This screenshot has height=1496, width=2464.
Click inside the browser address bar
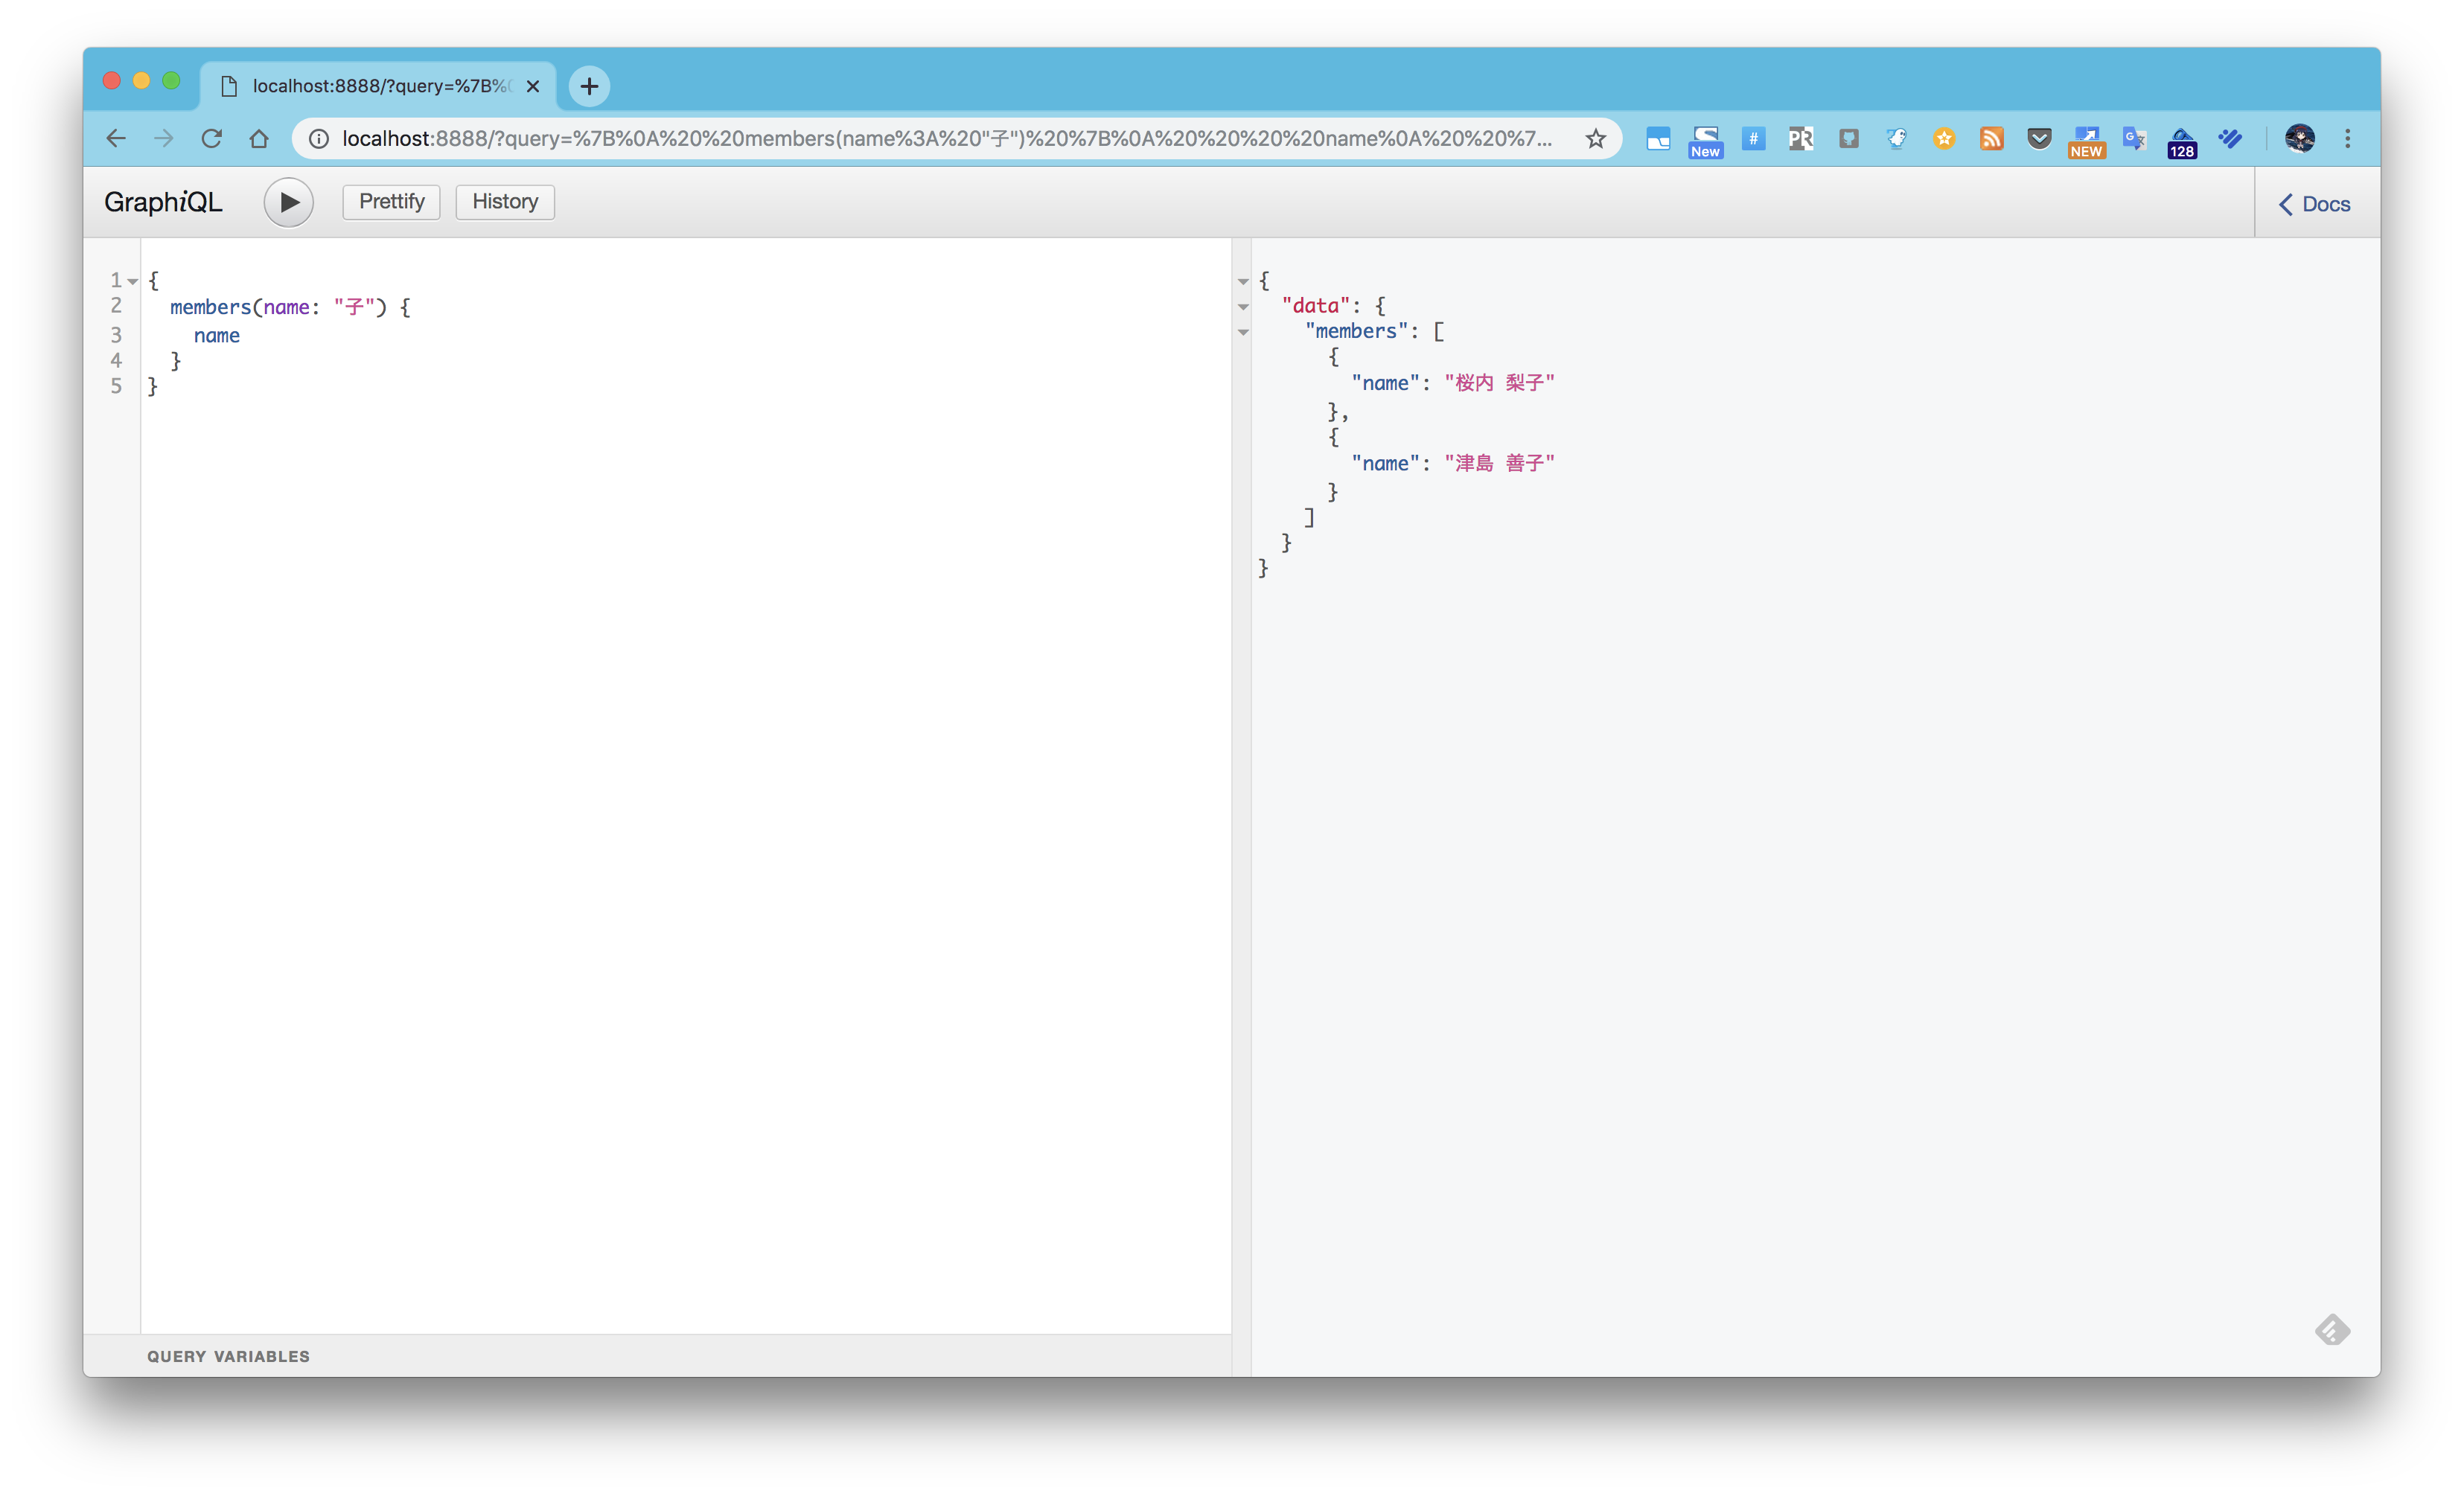point(900,139)
